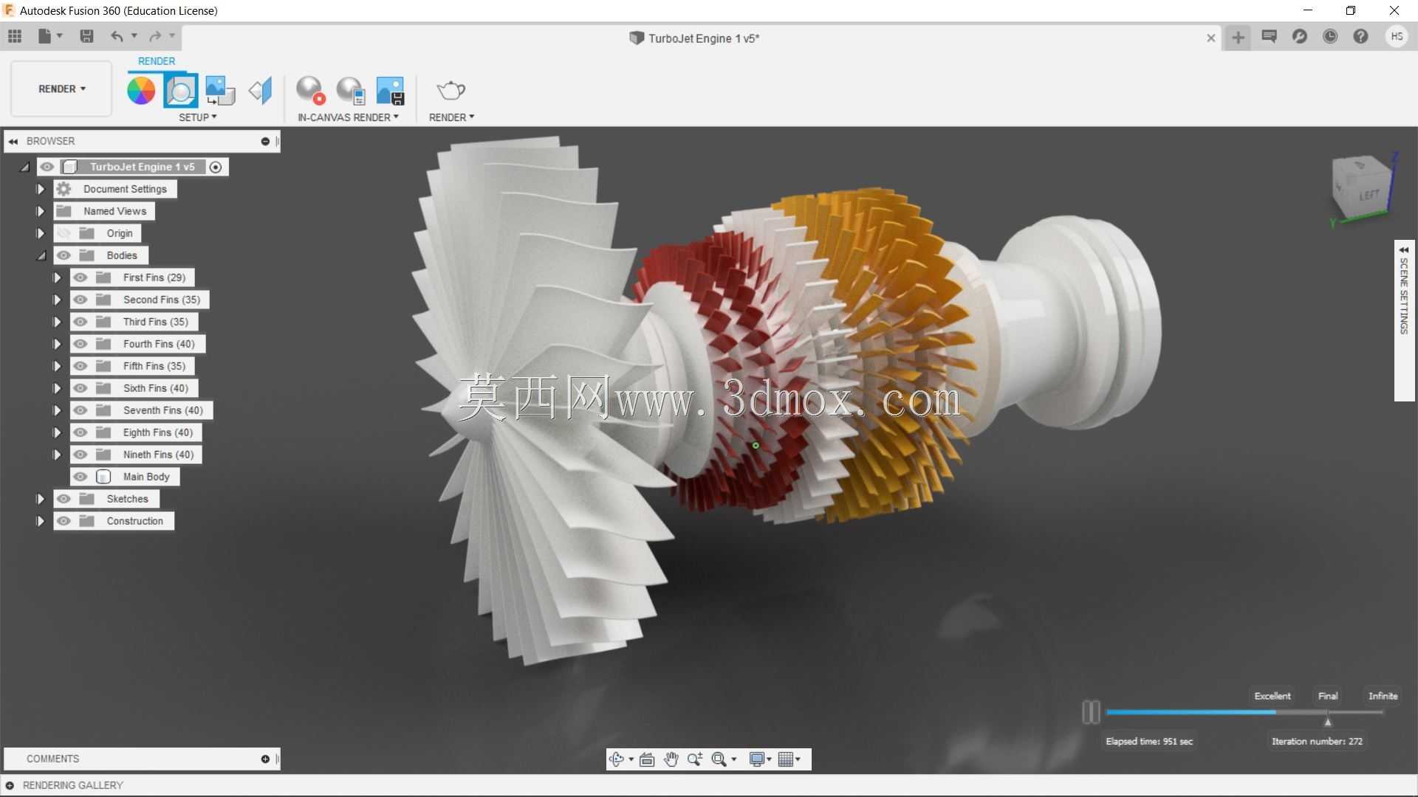Click the Redo arrow
1418x797 pixels.
click(x=155, y=36)
